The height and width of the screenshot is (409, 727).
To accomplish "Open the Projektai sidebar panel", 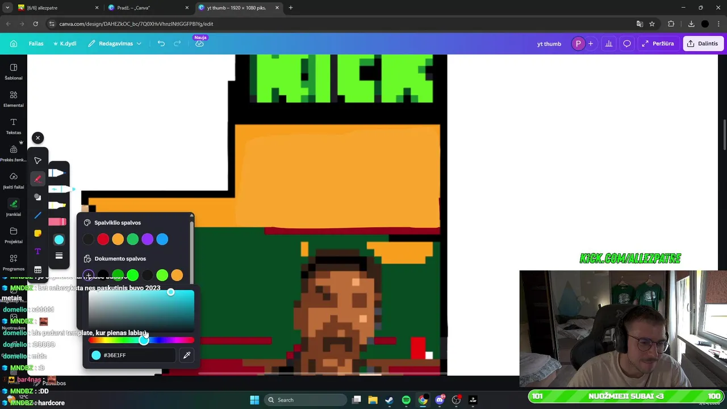I will (14, 235).
